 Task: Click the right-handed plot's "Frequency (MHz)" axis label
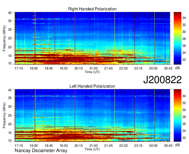[x=4, y=38]
